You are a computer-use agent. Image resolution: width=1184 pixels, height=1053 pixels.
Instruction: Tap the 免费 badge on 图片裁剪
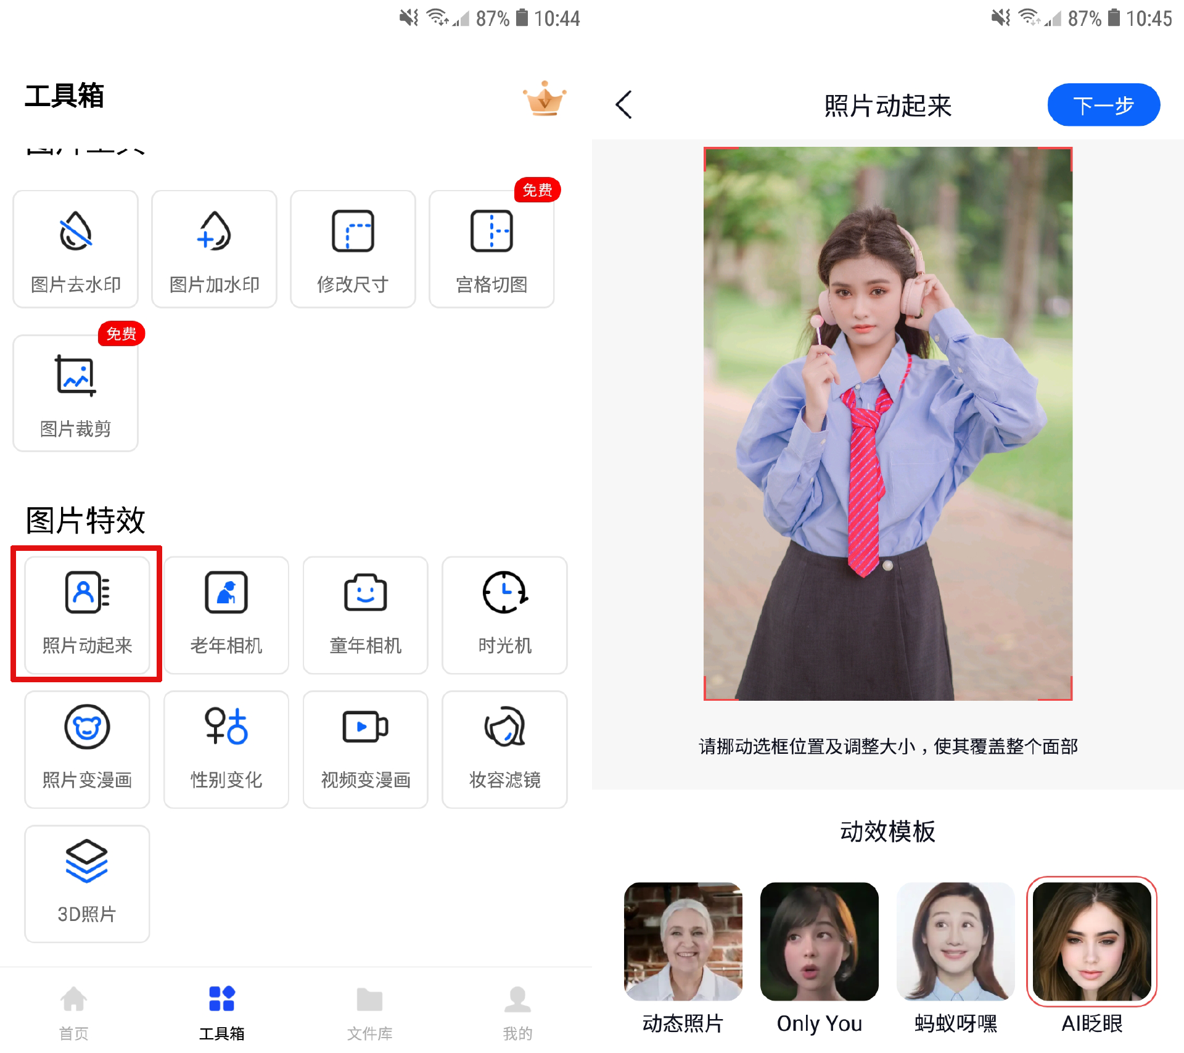[121, 334]
